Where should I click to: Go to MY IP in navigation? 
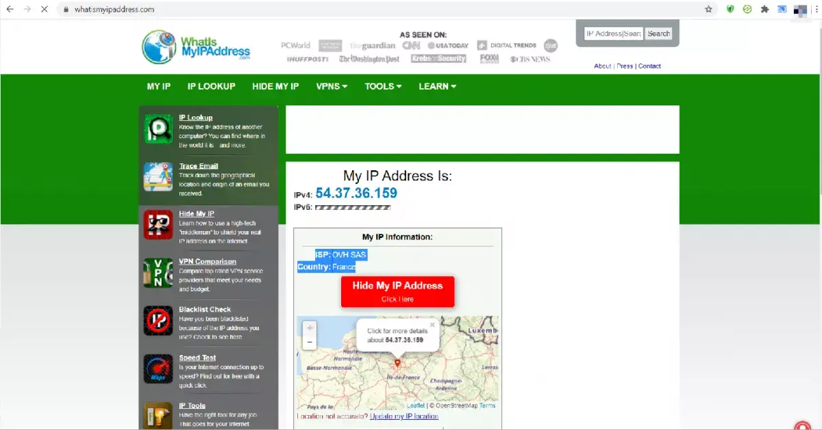coord(159,86)
